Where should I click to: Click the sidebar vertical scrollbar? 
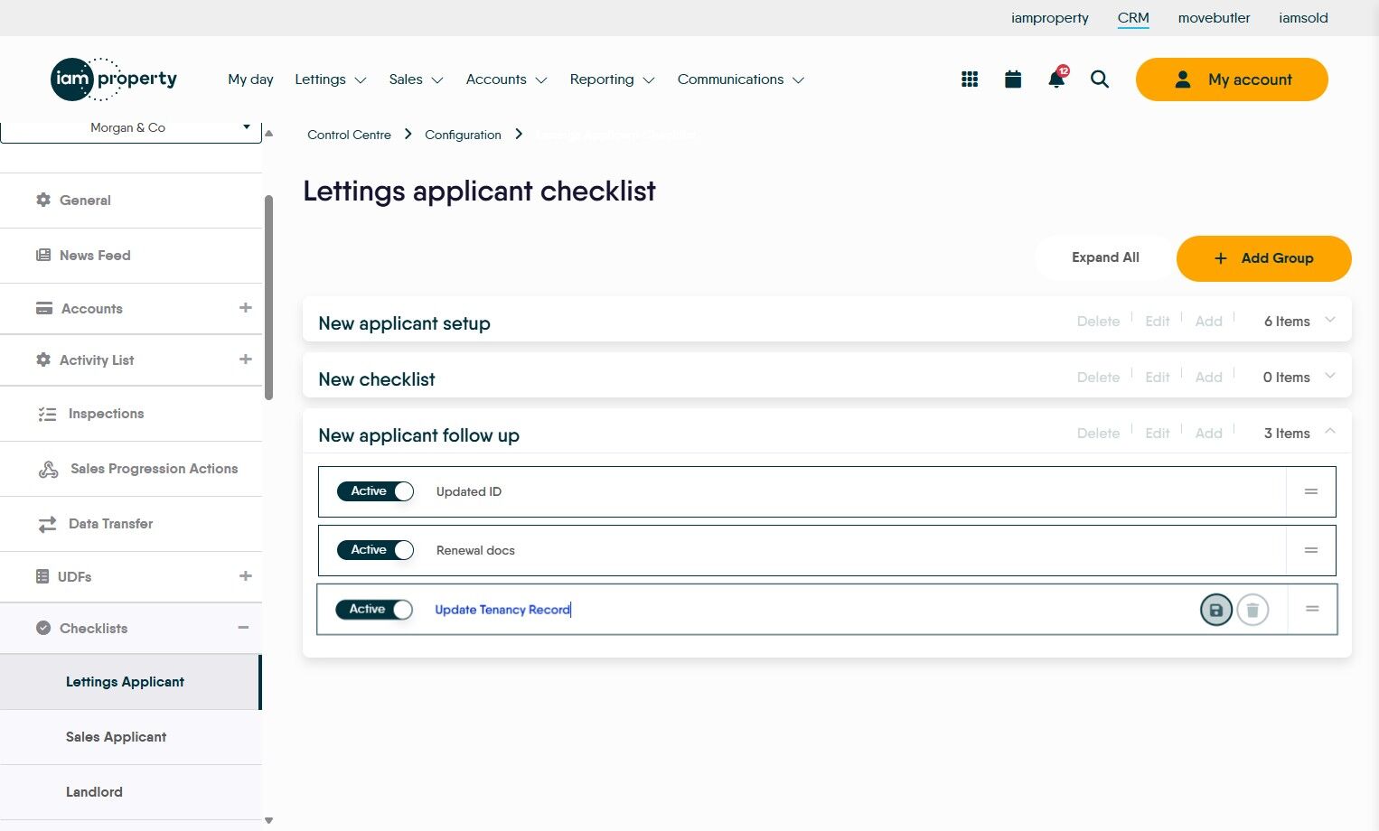pos(268,298)
